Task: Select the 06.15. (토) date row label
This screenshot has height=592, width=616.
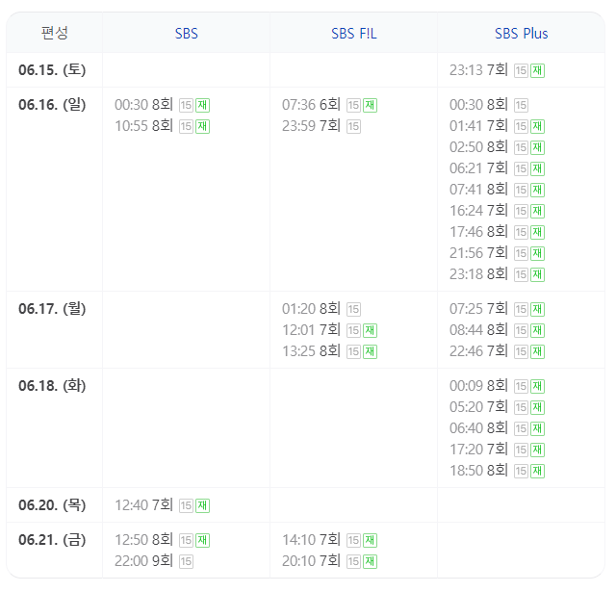Action: click(x=52, y=70)
